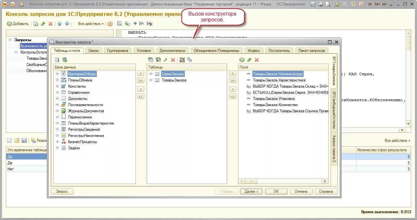
Task: Click the help question mark icon
Action: 110,24
